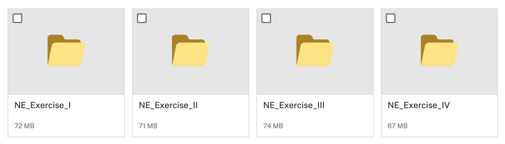Viewport: 505px width, 144px height.
Task: Click the 72 MB size label
Action: [x=24, y=126]
